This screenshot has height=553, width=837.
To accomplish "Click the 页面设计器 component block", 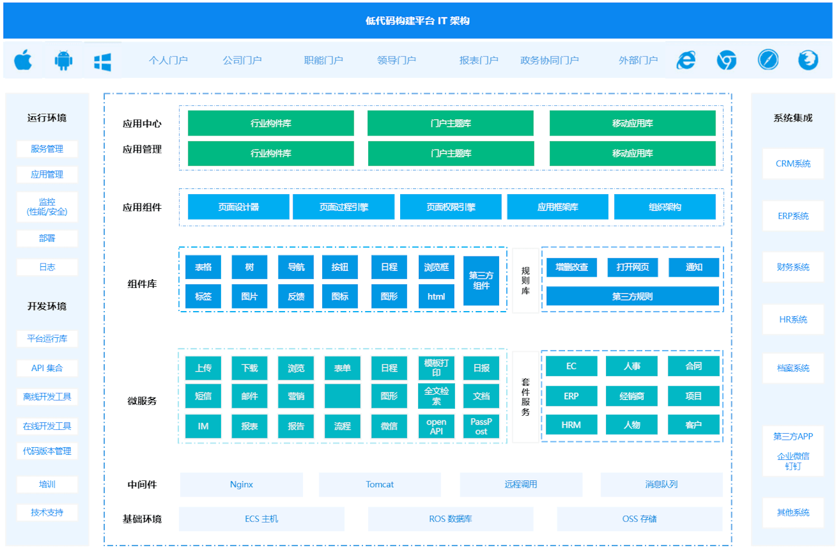I will tap(238, 207).
